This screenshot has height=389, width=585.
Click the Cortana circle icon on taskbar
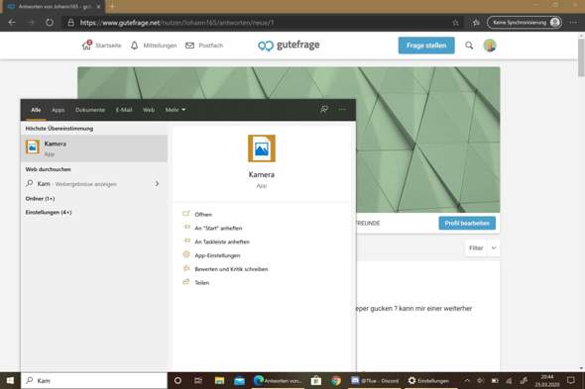(x=177, y=380)
